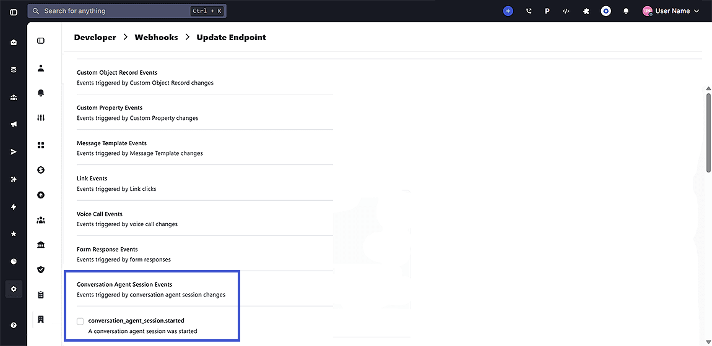The image size is (712, 346).
Task: Open the upload arrow circle icon
Action: [41, 195]
